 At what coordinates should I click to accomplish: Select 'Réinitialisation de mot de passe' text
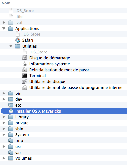pos(60,70)
